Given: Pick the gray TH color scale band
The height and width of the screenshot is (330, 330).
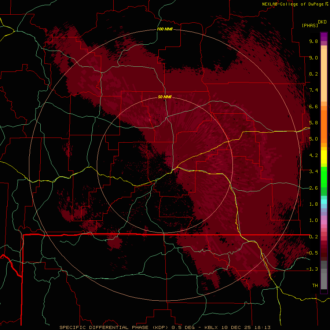Looking at the screenshot, I should coord(324,281).
